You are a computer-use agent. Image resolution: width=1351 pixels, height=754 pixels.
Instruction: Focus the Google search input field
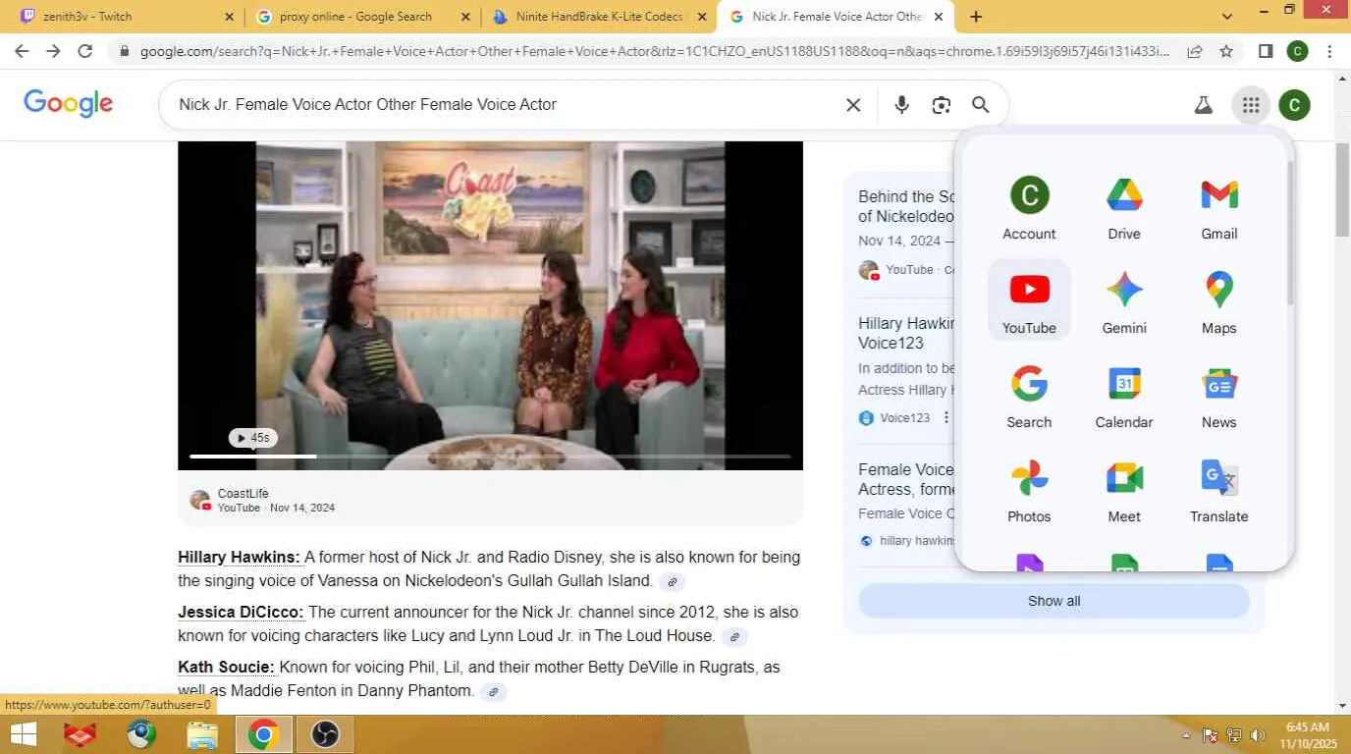tap(506, 105)
